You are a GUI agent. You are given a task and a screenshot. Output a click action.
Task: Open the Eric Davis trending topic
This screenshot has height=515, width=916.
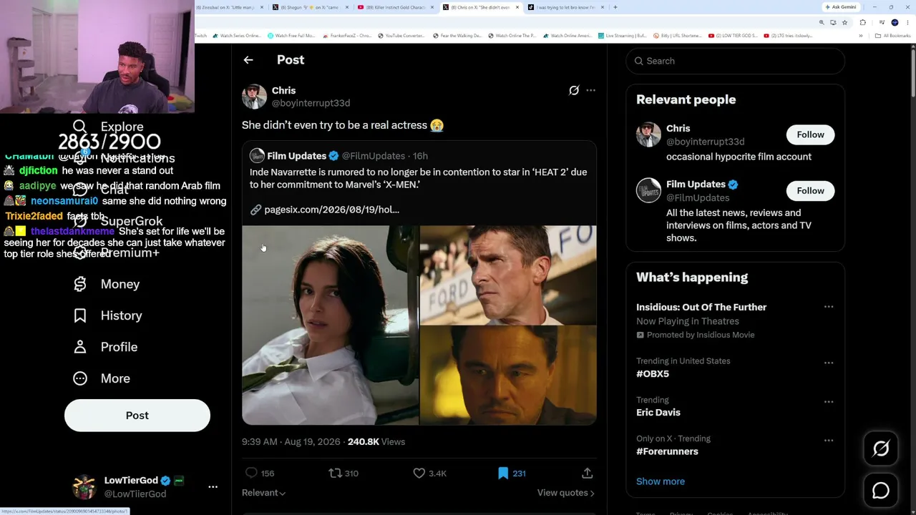(658, 412)
